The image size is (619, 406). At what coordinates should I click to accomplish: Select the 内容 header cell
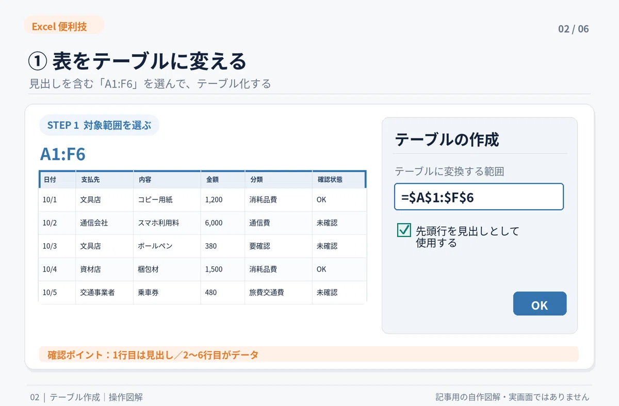pos(167,180)
